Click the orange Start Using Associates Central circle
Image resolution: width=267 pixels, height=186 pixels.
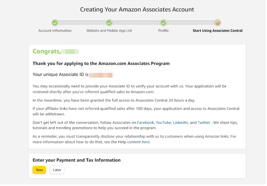tap(217, 23)
